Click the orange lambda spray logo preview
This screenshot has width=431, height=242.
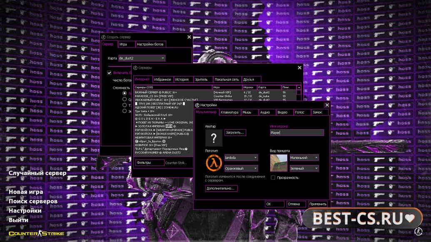pyautogui.click(x=214, y=163)
